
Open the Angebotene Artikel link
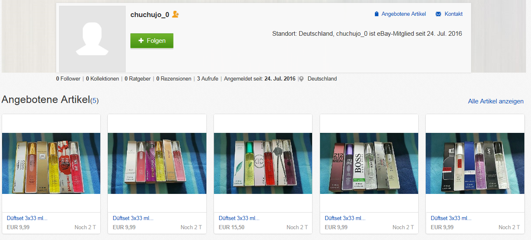(404, 14)
